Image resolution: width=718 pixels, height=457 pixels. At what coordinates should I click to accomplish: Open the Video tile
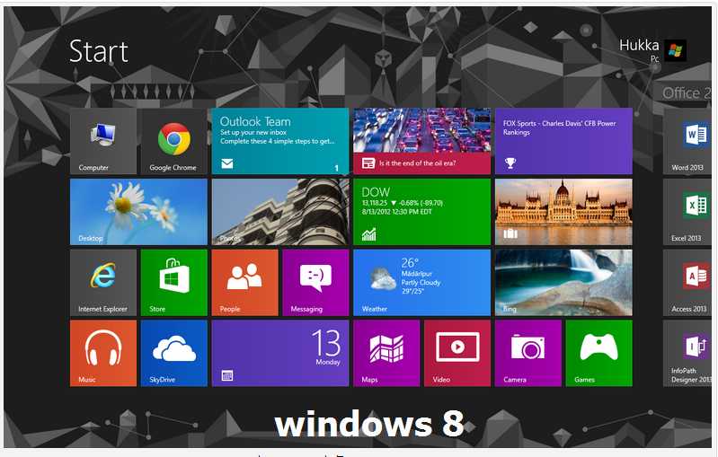[x=457, y=353]
